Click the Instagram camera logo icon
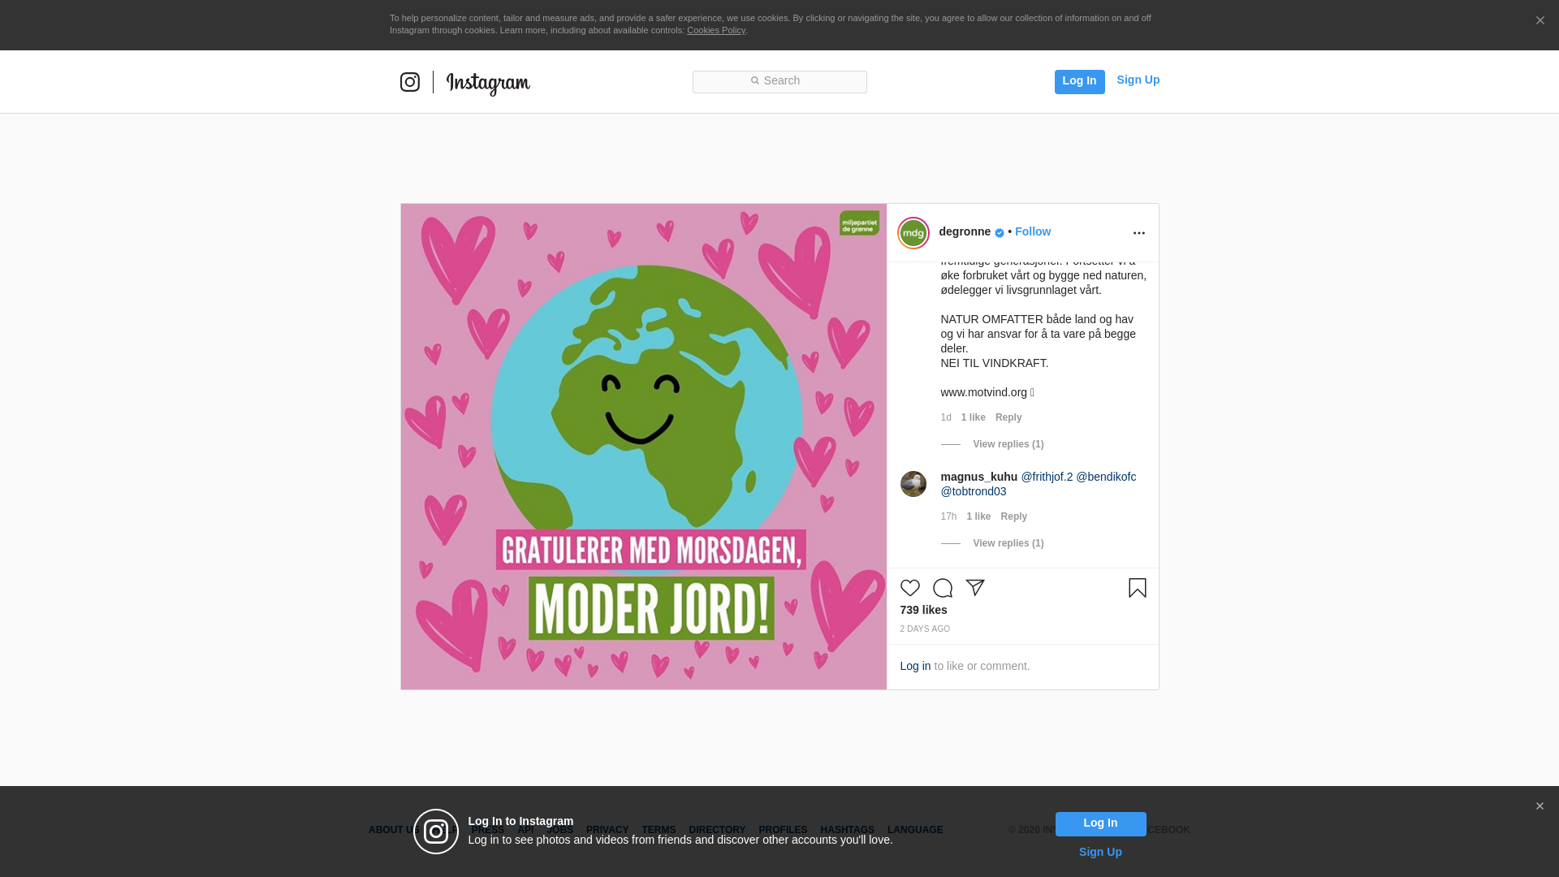Screen dimensions: 1559x877 pos(410,82)
